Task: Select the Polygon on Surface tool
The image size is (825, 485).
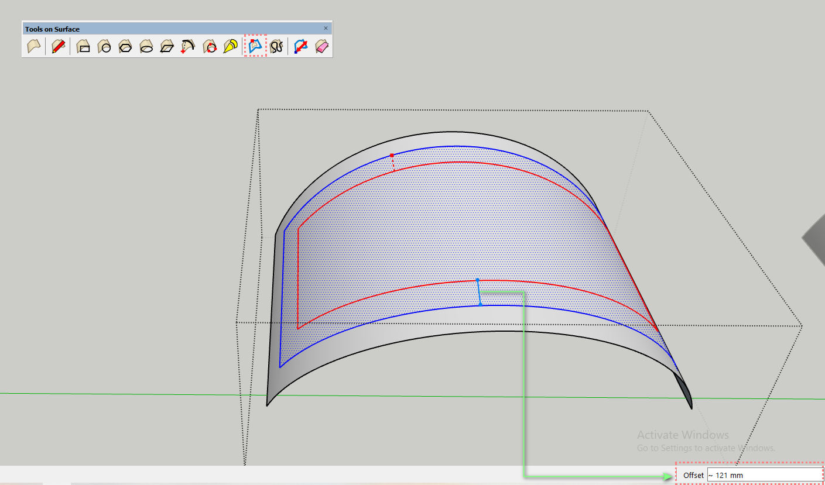Action: point(125,47)
